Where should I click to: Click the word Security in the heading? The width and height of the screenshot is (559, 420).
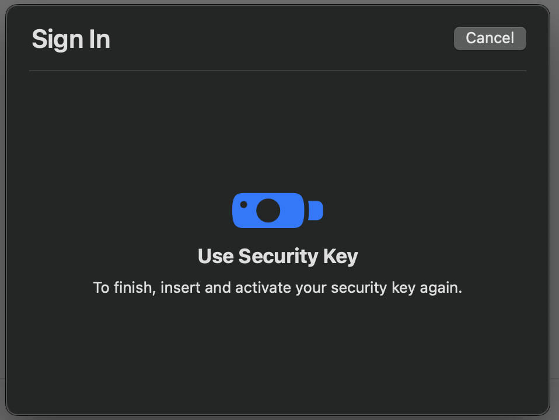(278, 256)
